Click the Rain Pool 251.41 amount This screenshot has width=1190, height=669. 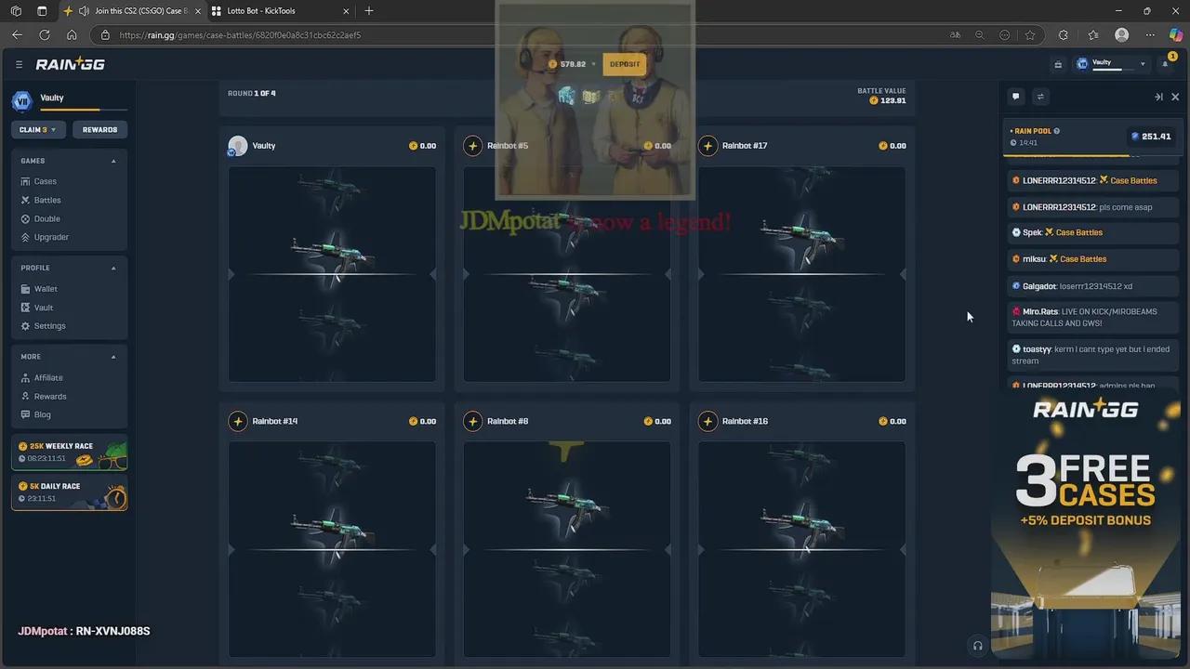1151,137
